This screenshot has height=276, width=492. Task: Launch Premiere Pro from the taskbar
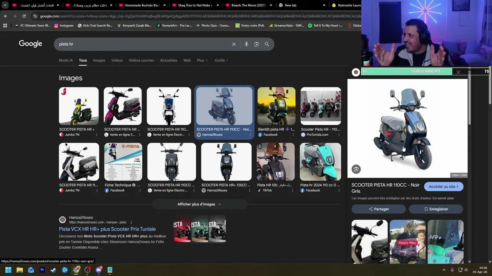coord(42,270)
